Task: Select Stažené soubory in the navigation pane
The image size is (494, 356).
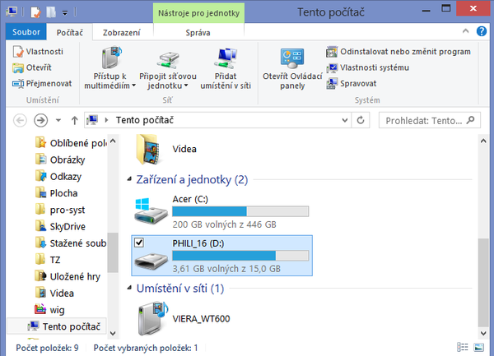Action: coord(71,243)
